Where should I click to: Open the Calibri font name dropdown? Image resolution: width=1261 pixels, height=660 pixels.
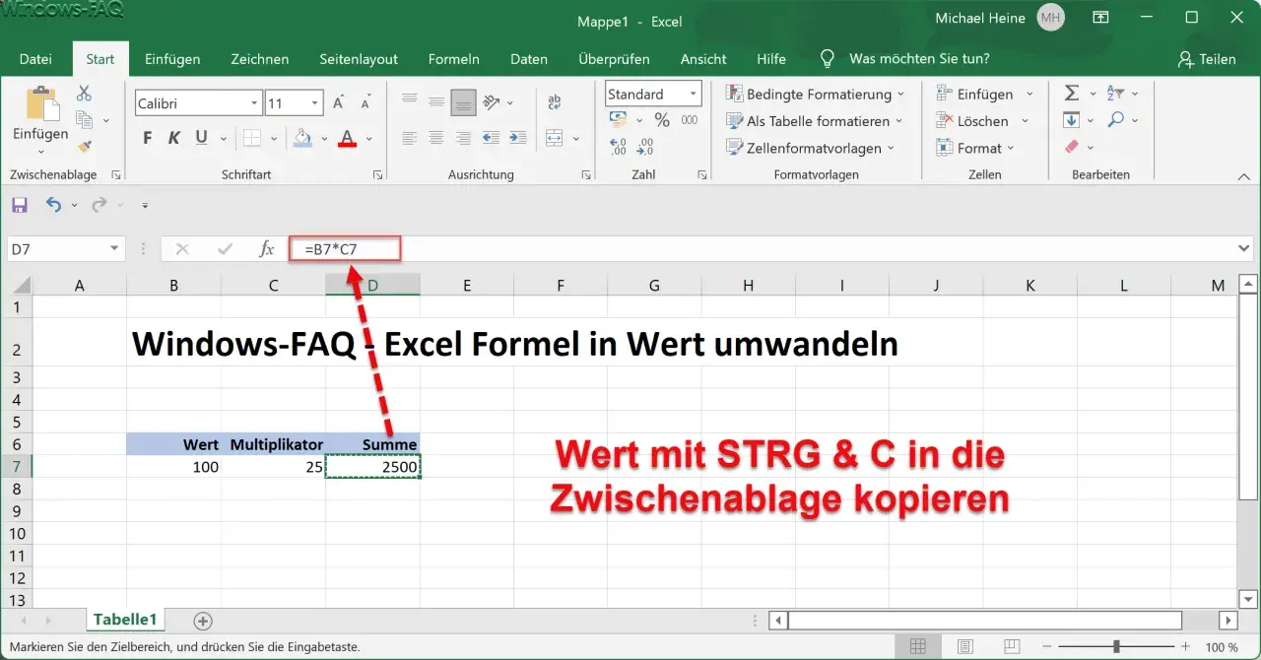[x=254, y=103]
